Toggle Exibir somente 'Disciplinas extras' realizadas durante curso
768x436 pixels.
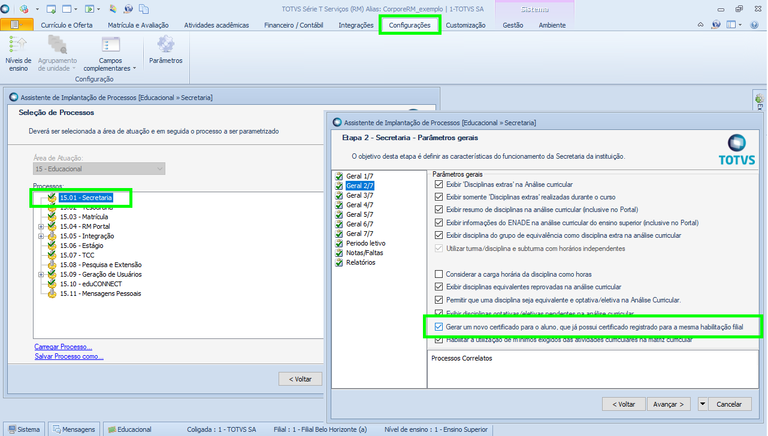[x=439, y=197]
